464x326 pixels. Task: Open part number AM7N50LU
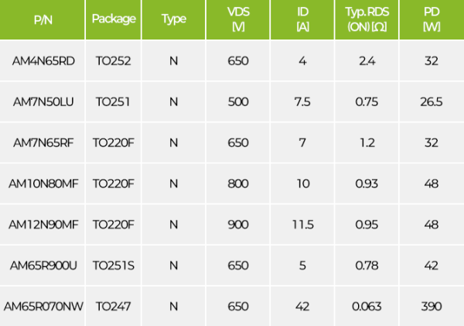click(x=44, y=101)
